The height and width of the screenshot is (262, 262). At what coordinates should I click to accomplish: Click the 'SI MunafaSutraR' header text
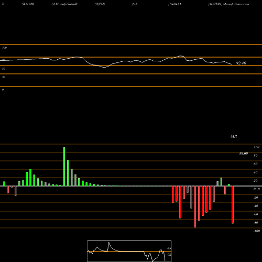[64, 4]
